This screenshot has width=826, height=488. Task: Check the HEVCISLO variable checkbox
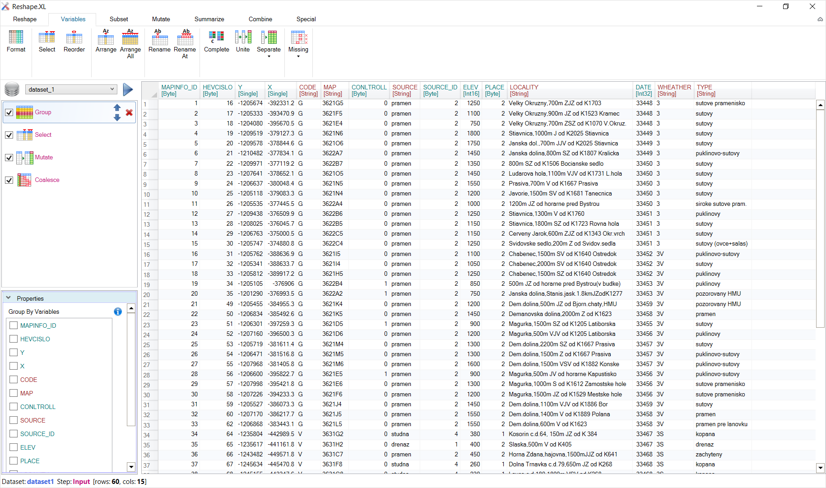[14, 339]
